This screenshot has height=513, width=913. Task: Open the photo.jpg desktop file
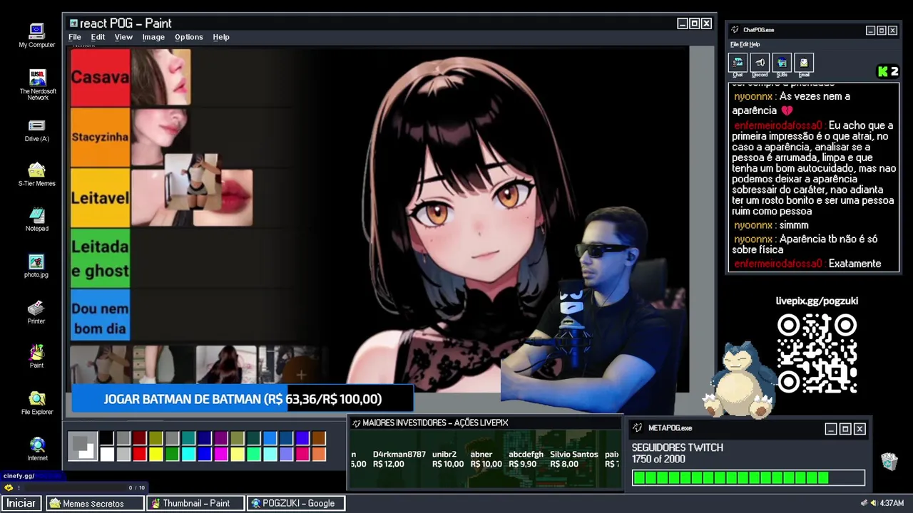[36, 265]
